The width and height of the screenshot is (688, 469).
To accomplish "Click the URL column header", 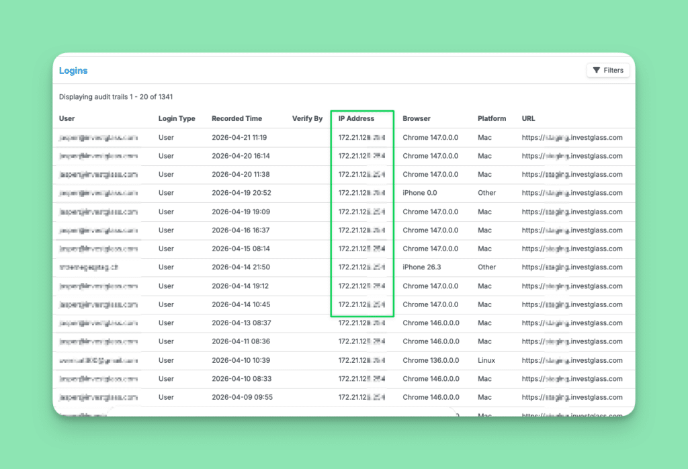I will [528, 118].
